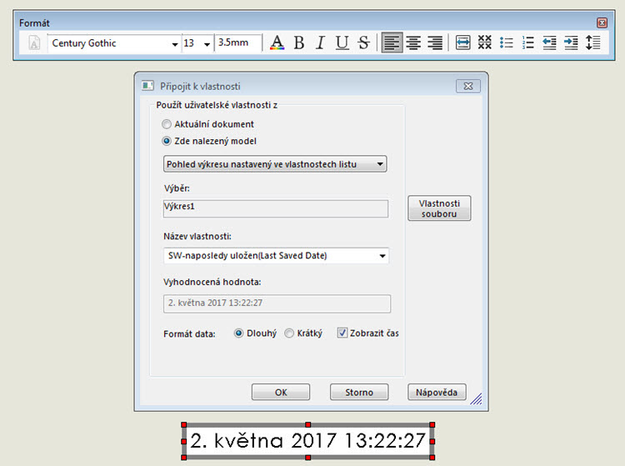Toggle italic formatting
Viewport: 625px width, 466px height.
(320, 43)
